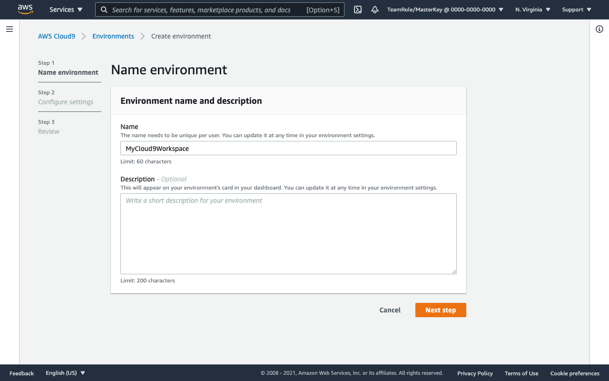The height and width of the screenshot is (381, 609).
Task: Select Step 2 Configure settings
Action: pyautogui.click(x=66, y=97)
